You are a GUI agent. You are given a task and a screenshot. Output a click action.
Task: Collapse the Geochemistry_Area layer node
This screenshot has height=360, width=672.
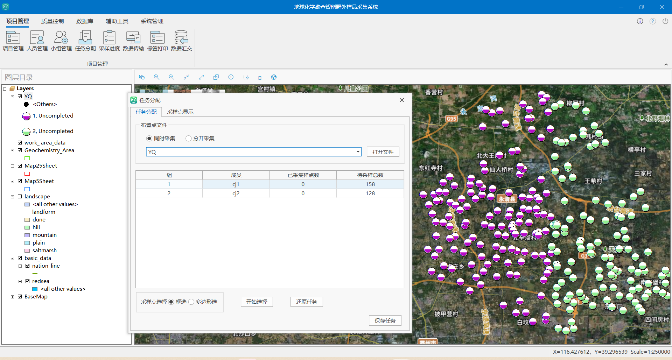(x=12, y=150)
